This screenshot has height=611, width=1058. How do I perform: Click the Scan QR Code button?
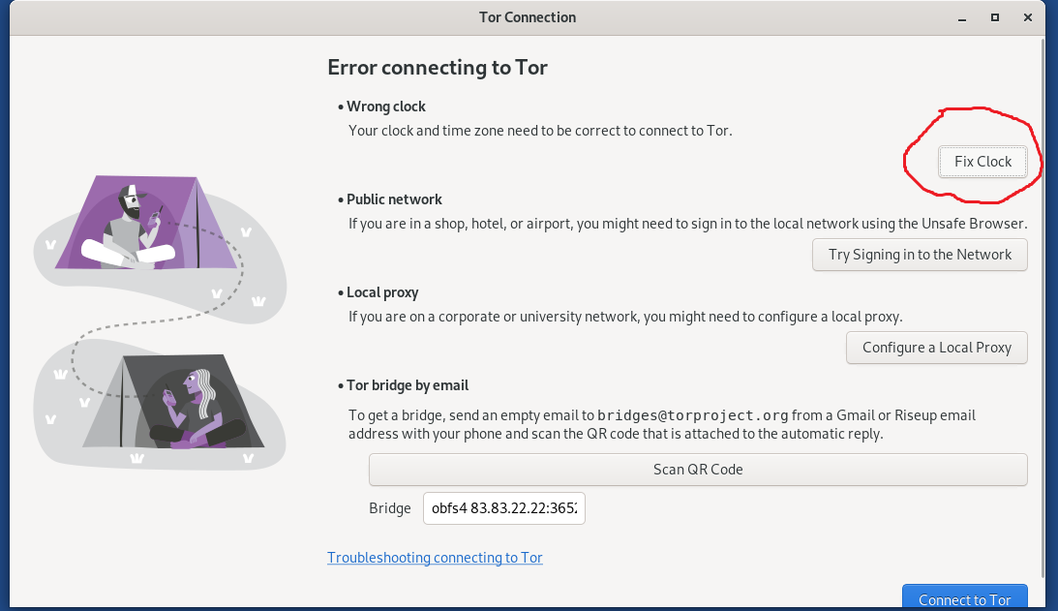[697, 470]
